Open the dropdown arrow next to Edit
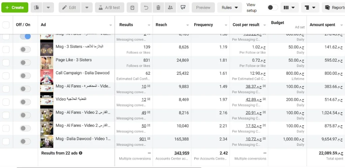 tap(87, 7)
